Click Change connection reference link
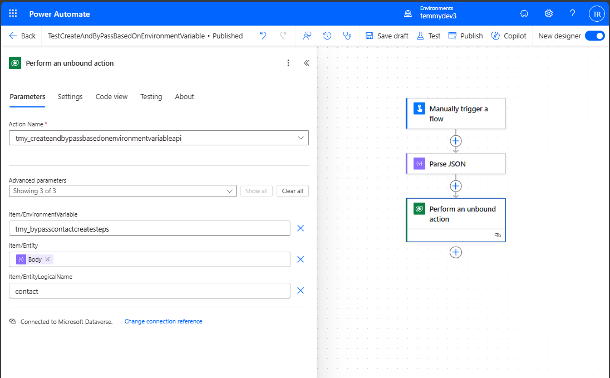This screenshot has height=378, width=610. pos(164,321)
